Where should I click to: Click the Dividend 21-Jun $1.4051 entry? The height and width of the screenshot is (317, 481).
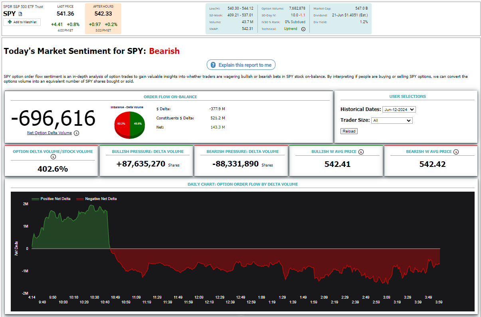[x=350, y=15]
